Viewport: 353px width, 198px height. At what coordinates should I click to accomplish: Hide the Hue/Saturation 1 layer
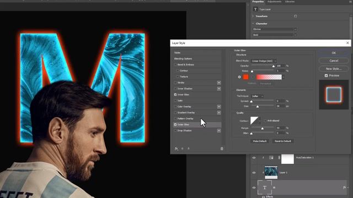[x=254, y=158]
